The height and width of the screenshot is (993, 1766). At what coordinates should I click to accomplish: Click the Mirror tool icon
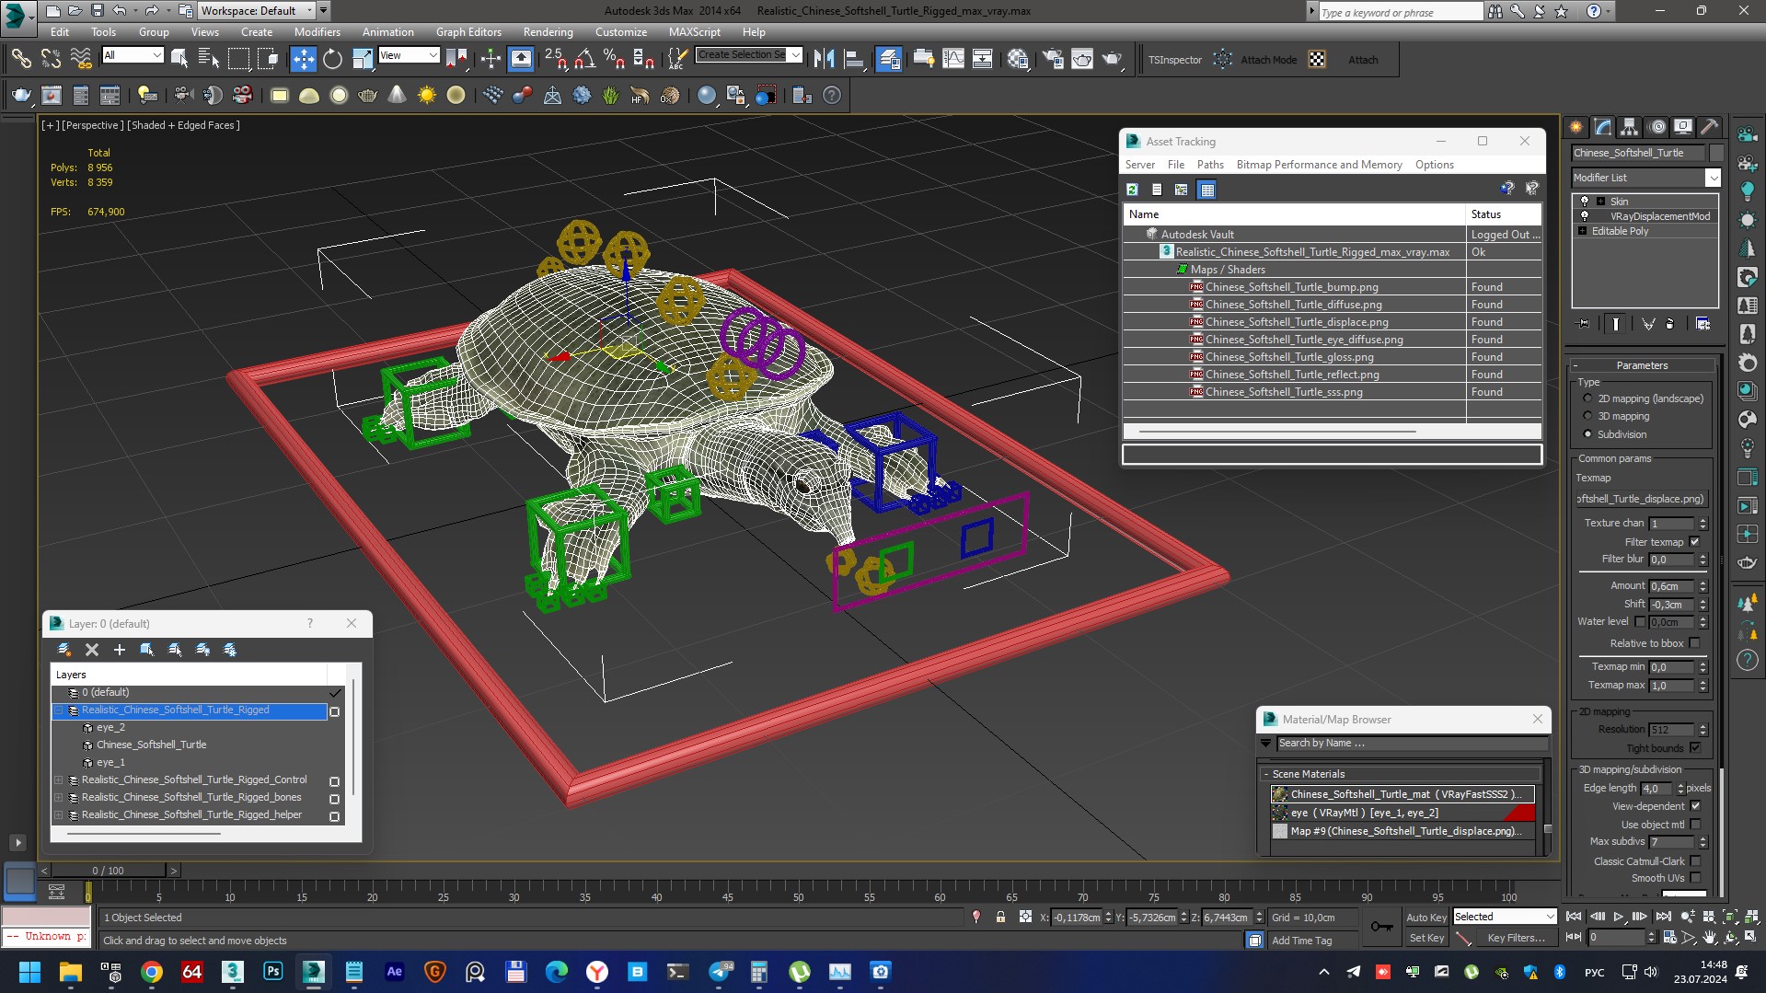825,60
